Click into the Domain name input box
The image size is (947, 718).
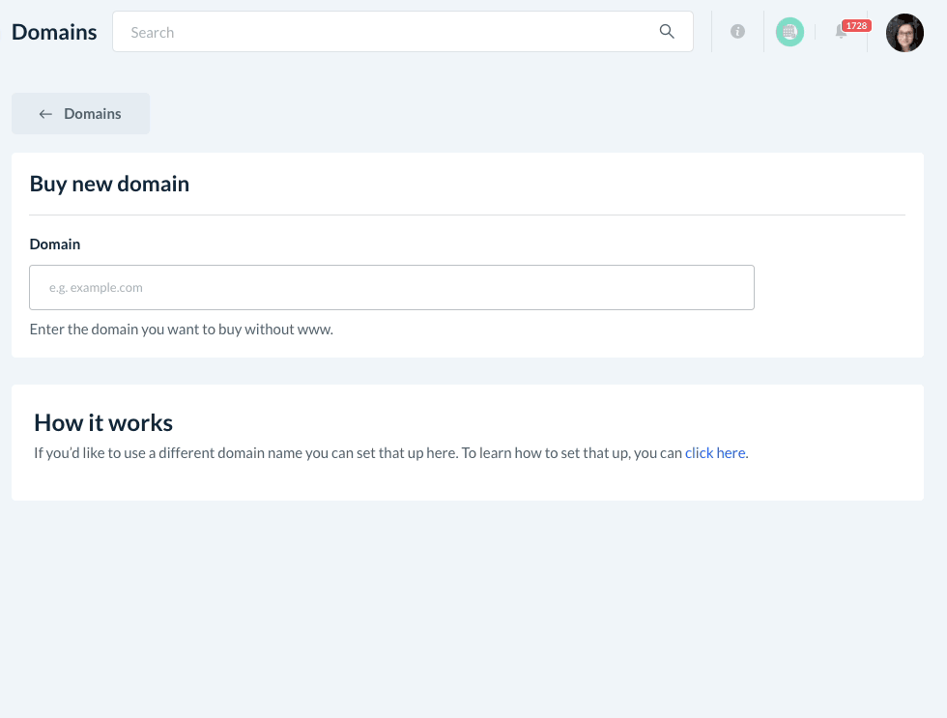tap(391, 288)
